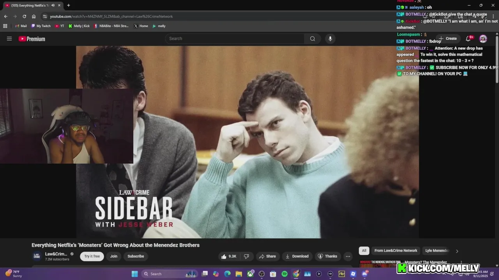
Task: Open X Home bookmark
Action: click(141, 26)
